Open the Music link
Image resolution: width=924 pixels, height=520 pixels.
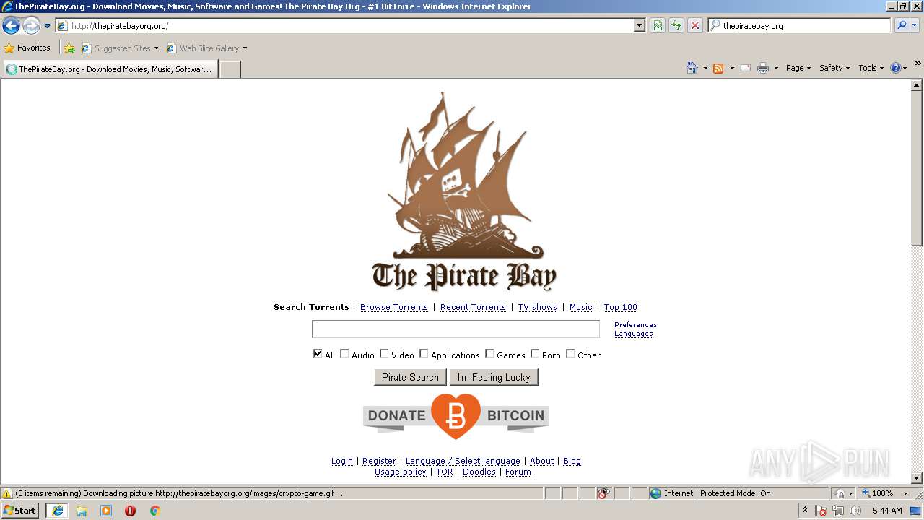tap(580, 307)
